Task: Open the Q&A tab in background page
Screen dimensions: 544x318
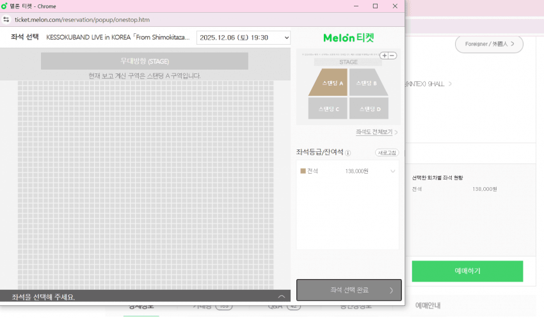Action: (x=284, y=307)
